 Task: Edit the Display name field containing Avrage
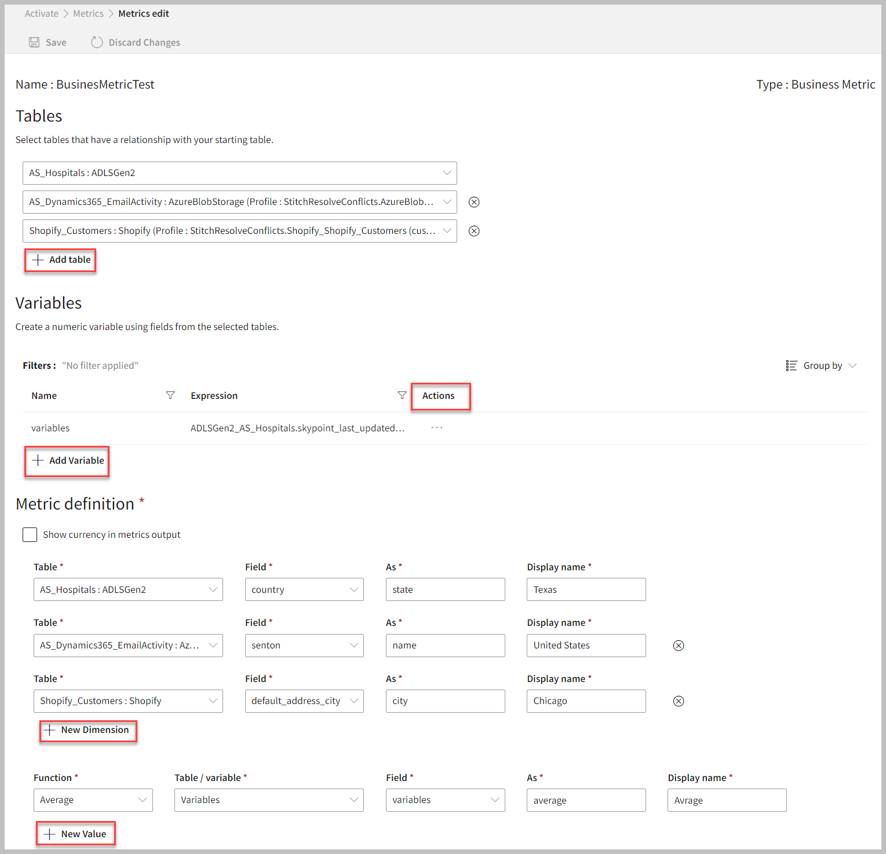(x=727, y=800)
